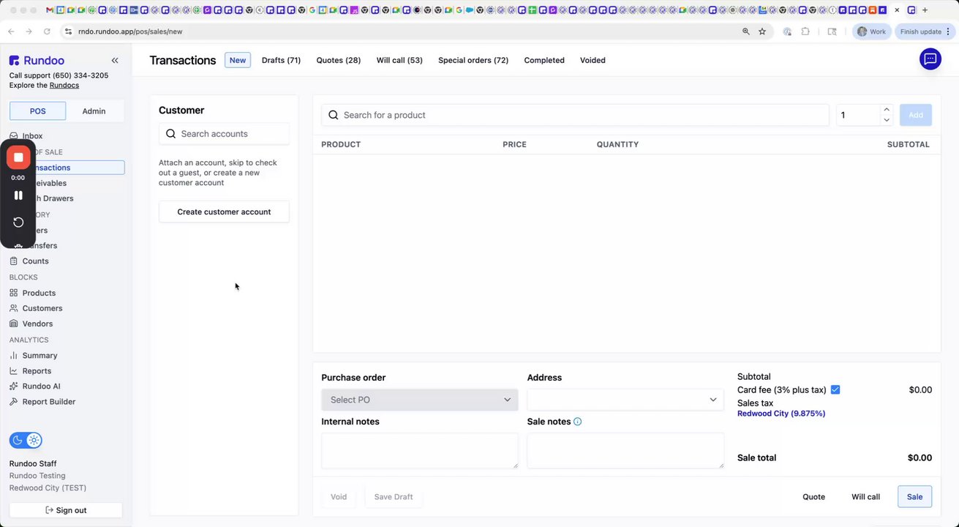Pause the screen recording

[18, 195]
